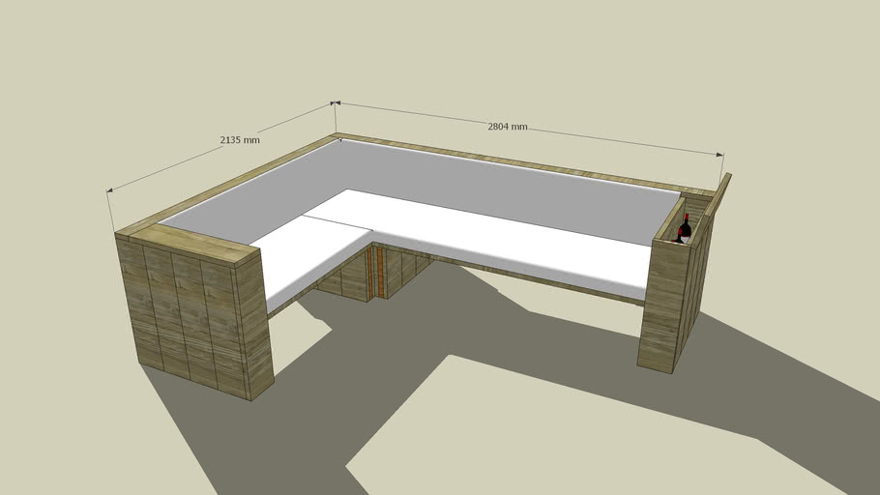
Task: Click the 2804 mm dimension label
Action: click(507, 127)
